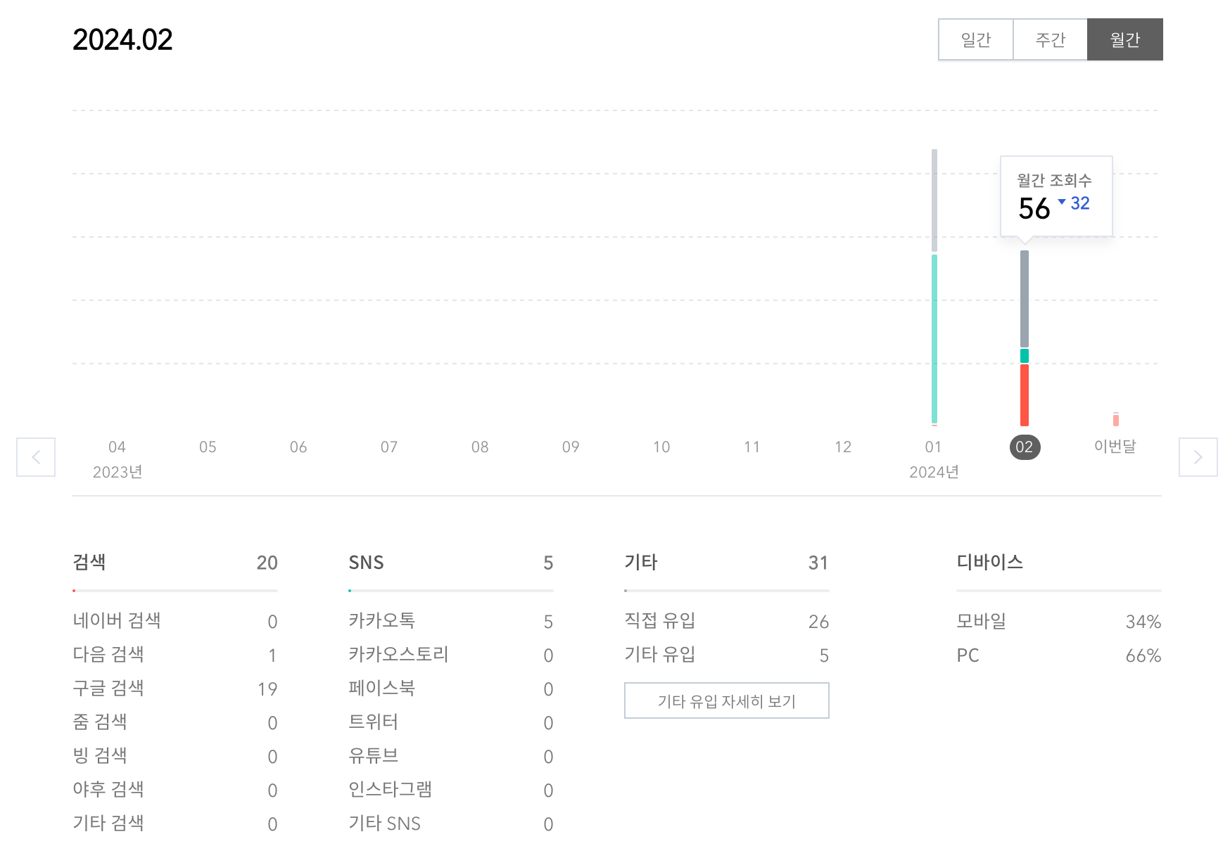Select 이번달 on the chart axis
This screenshot has width=1230, height=858.
[x=1115, y=446]
